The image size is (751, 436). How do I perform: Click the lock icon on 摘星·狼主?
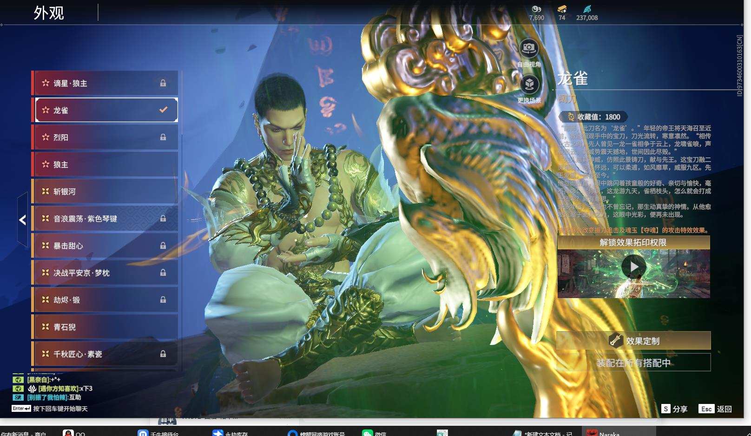point(163,83)
